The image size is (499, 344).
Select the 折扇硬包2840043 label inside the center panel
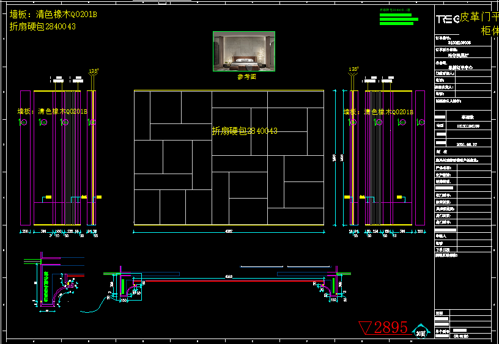click(245, 131)
